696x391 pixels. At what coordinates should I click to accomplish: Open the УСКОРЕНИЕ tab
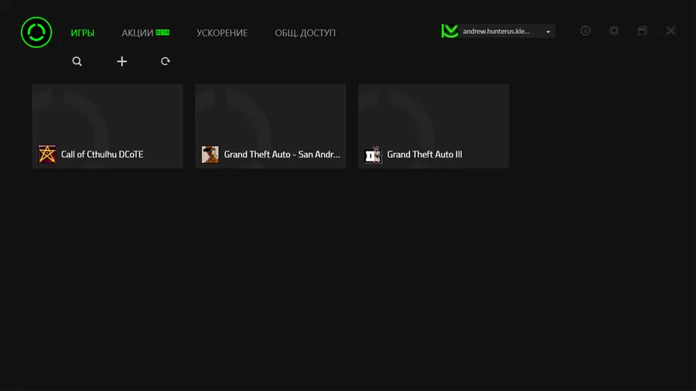pyautogui.click(x=222, y=32)
